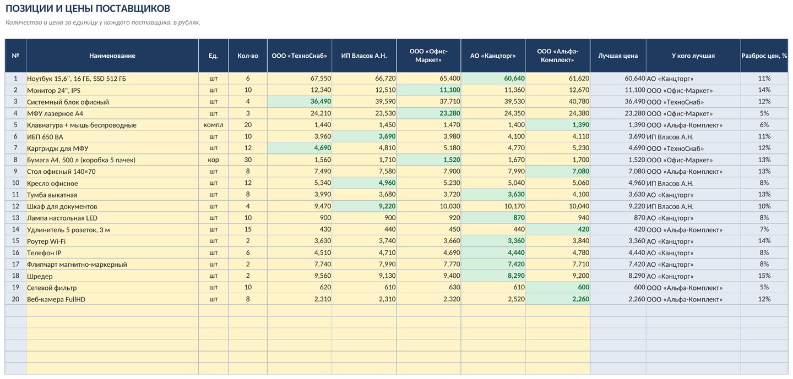Viewport: 793px width, 379px height.
Task: Click highlighted price 9,220 for Шкаф
Action: click(x=364, y=206)
